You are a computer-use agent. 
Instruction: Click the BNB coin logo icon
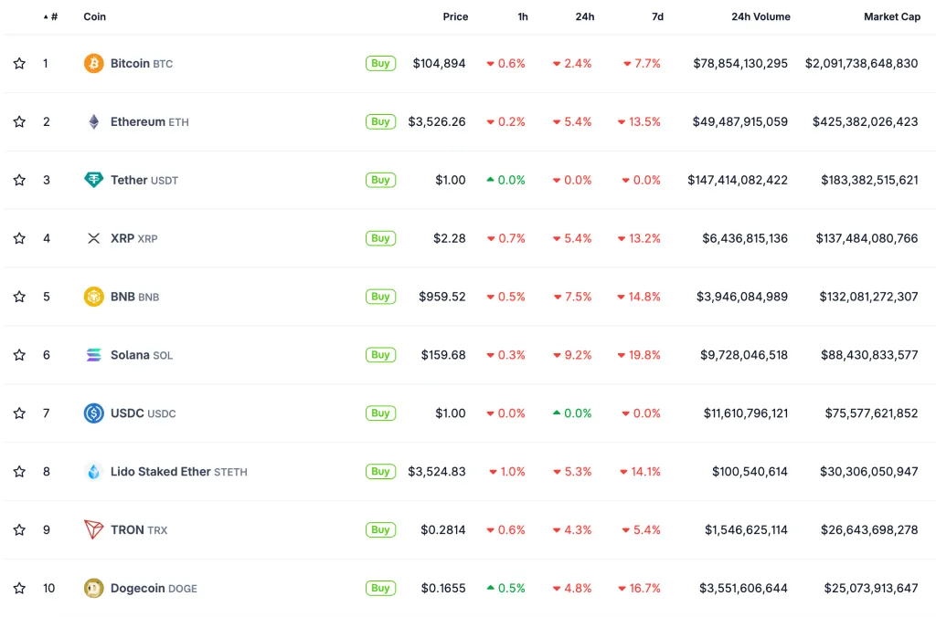click(x=93, y=297)
